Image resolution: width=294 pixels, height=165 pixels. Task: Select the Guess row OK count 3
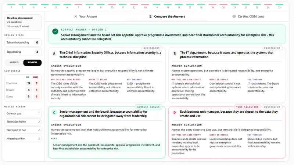29,97
